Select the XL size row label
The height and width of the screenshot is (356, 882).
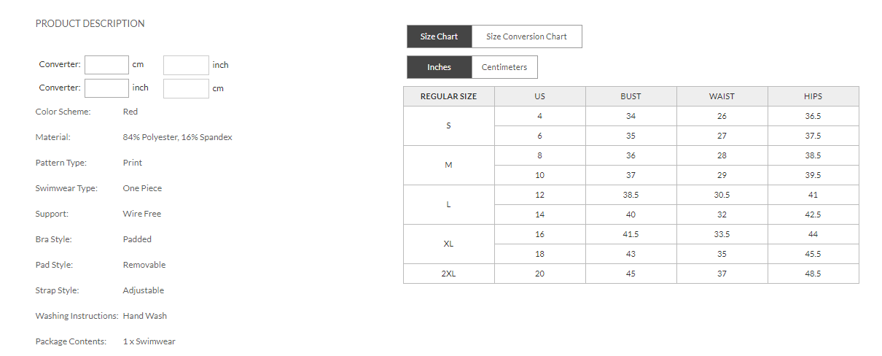click(x=449, y=244)
